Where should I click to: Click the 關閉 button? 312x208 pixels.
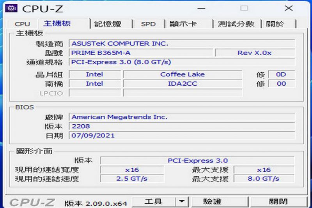pos(278,202)
